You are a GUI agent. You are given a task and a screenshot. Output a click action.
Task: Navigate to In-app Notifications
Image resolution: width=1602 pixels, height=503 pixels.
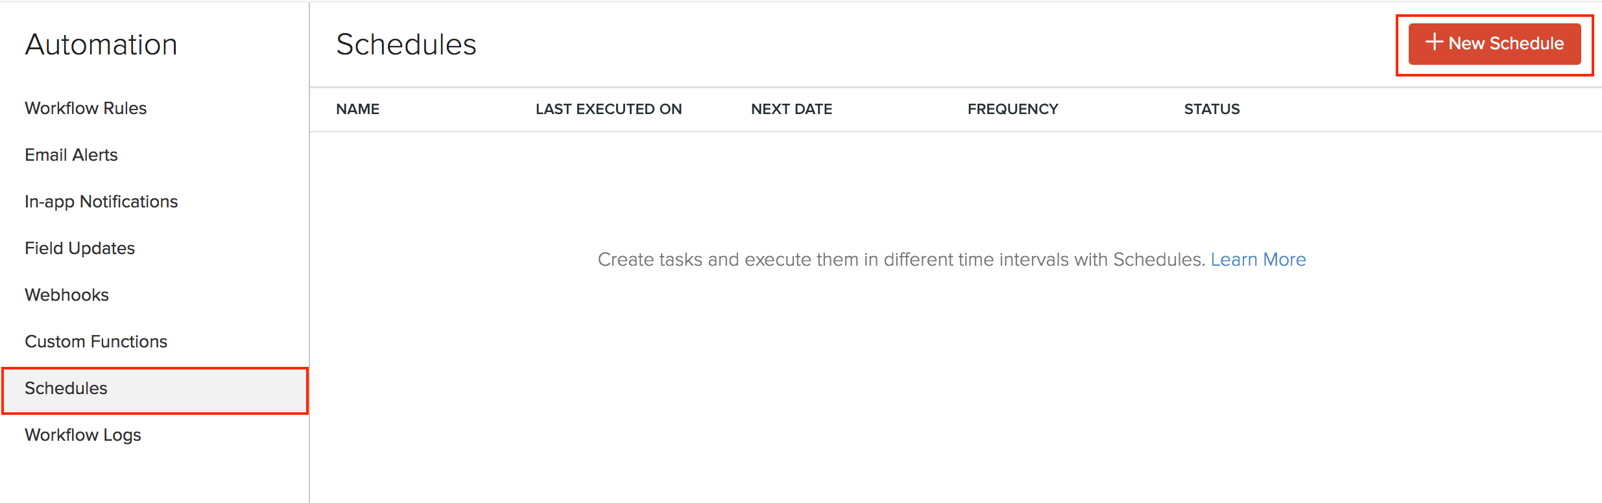(x=101, y=202)
